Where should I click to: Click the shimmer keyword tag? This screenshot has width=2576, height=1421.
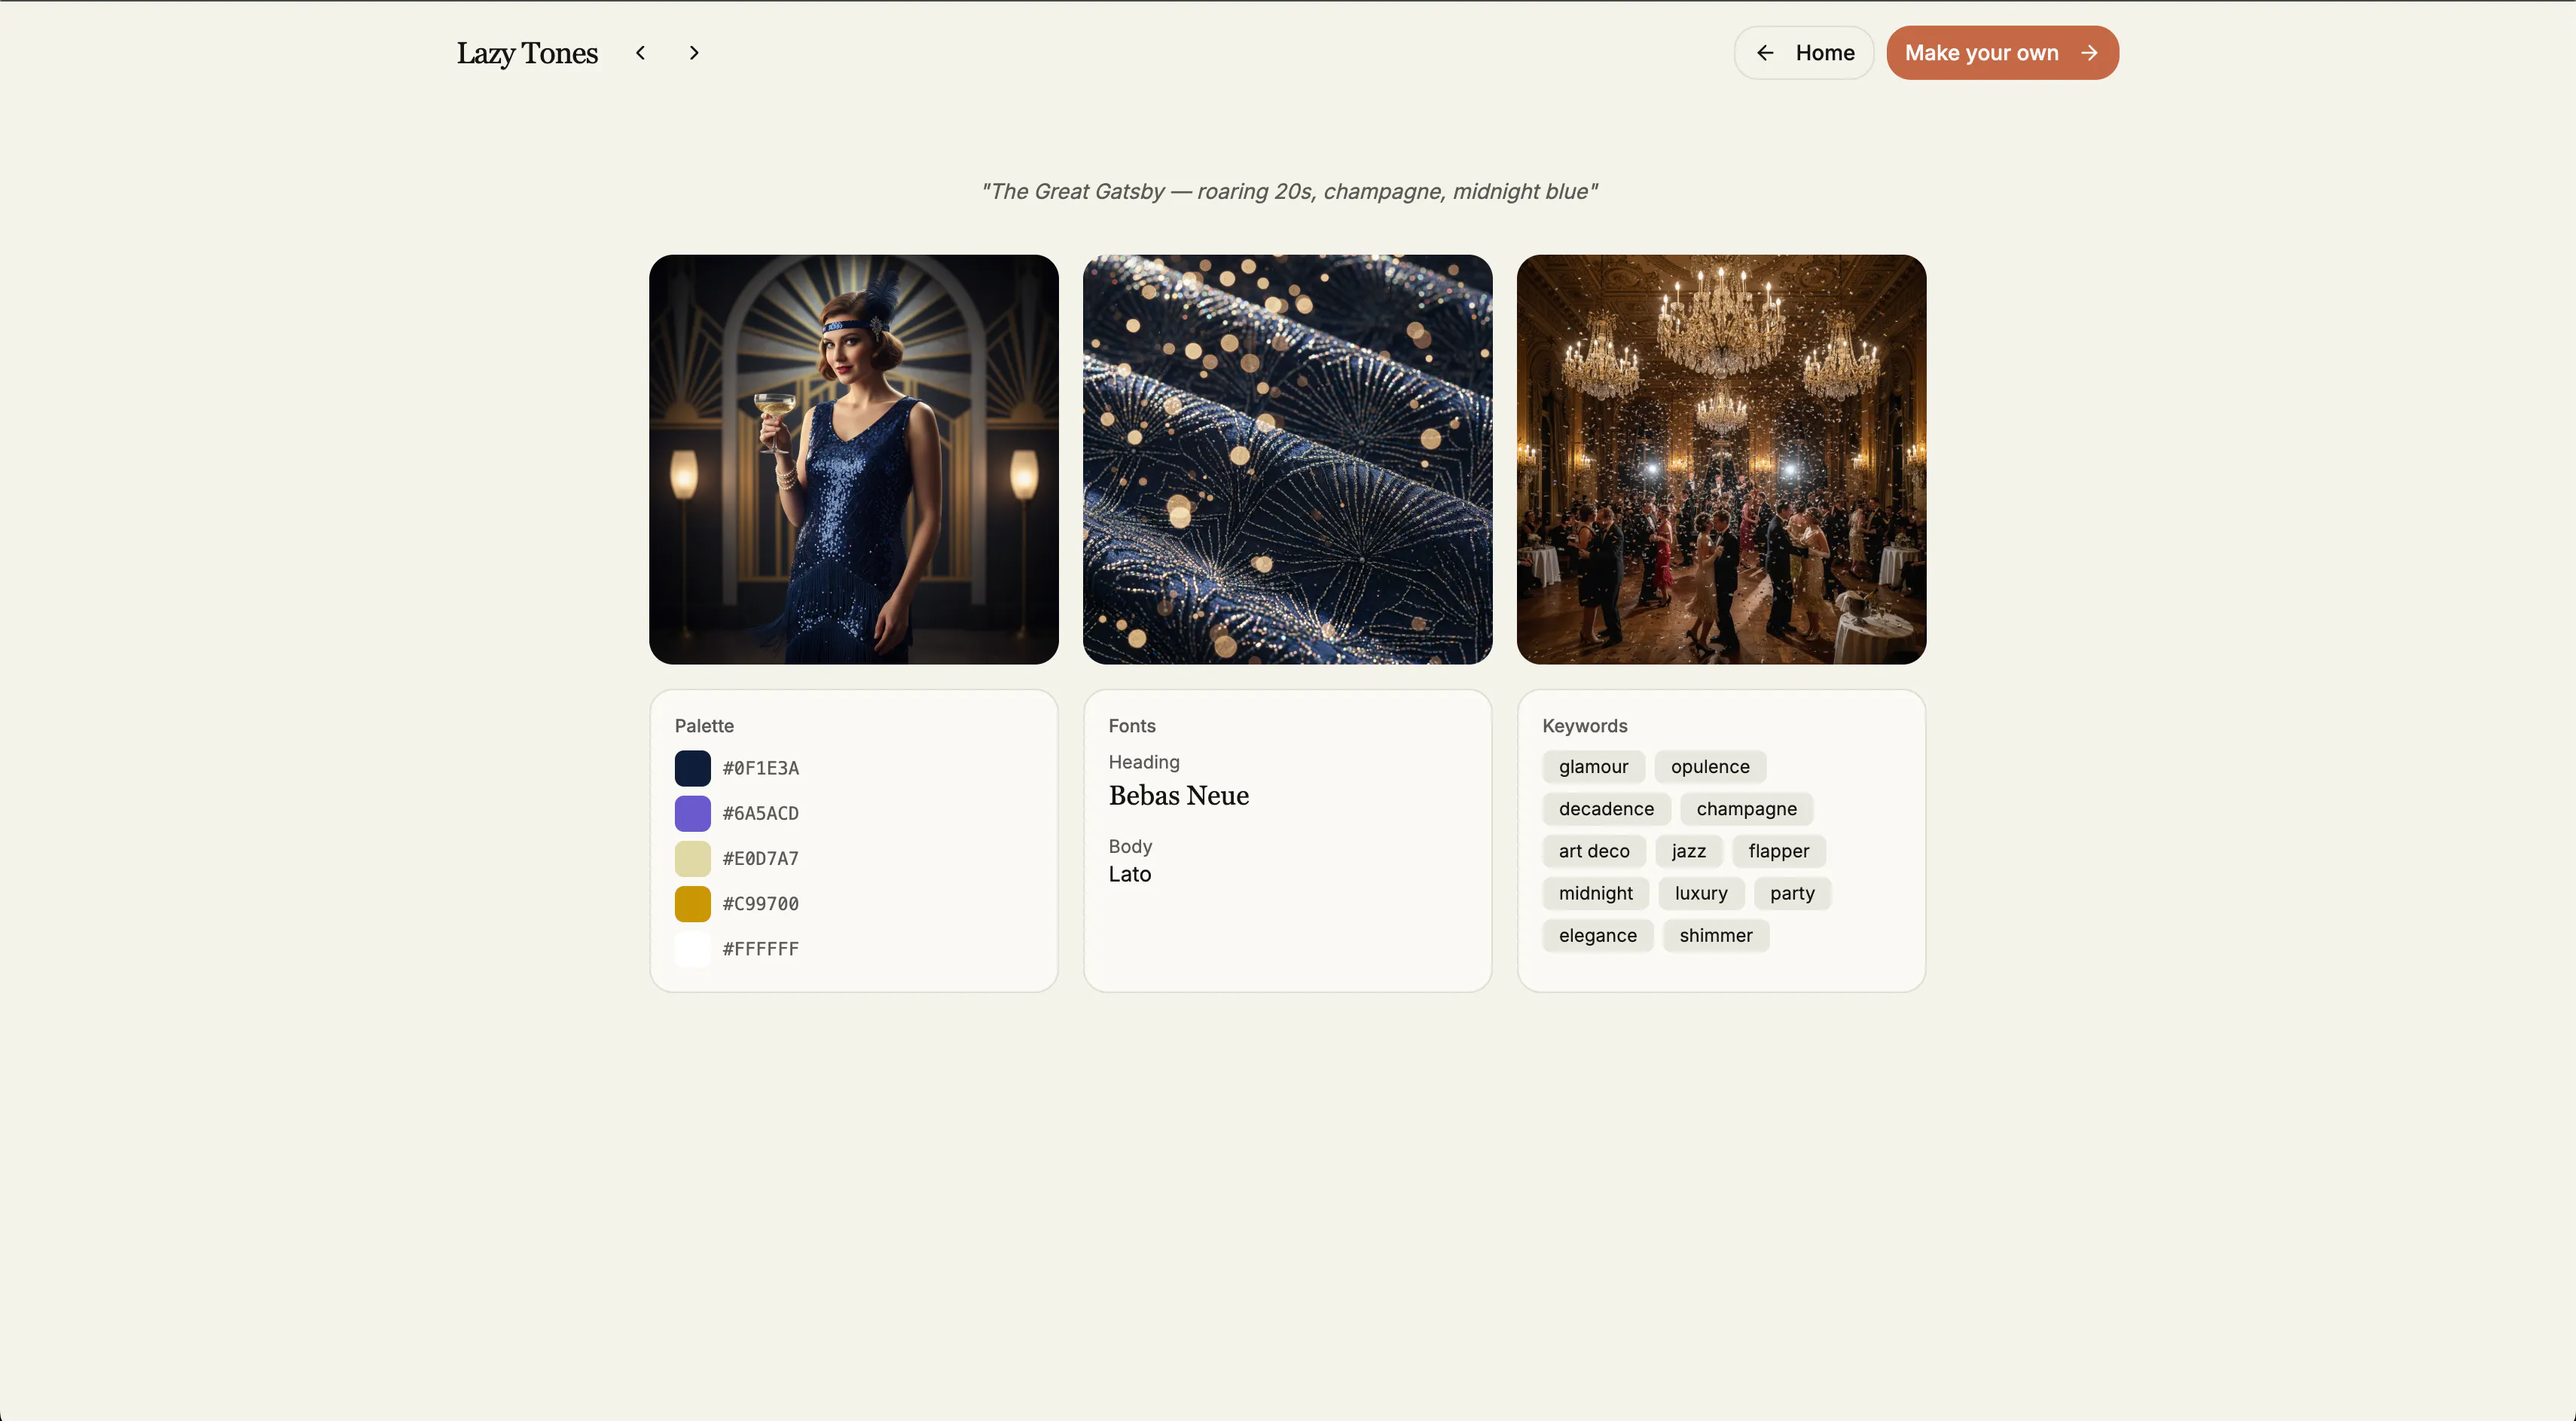pos(1716,936)
